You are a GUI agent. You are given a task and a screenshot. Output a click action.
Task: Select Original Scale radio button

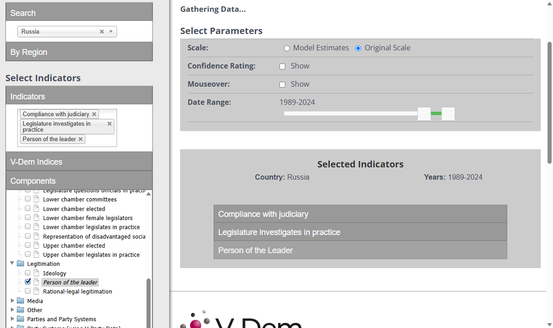pos(358,48)
